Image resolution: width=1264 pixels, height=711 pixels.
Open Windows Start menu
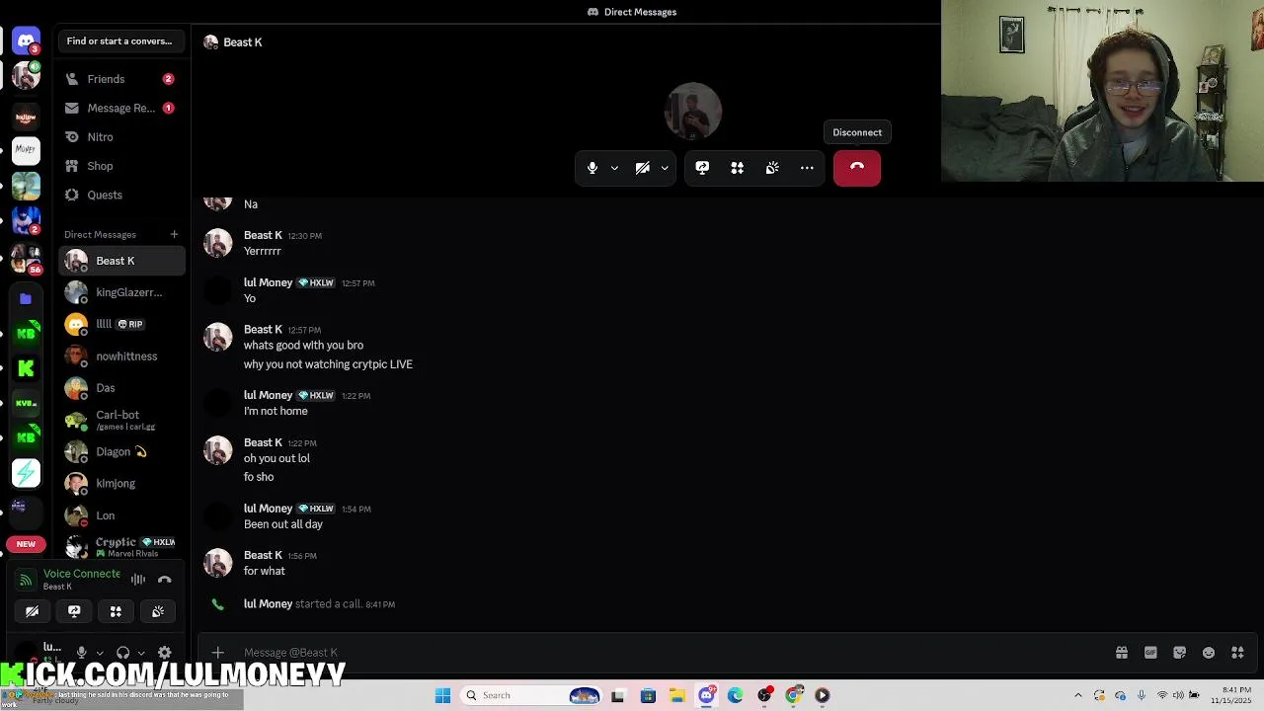(x=443, y=695)
